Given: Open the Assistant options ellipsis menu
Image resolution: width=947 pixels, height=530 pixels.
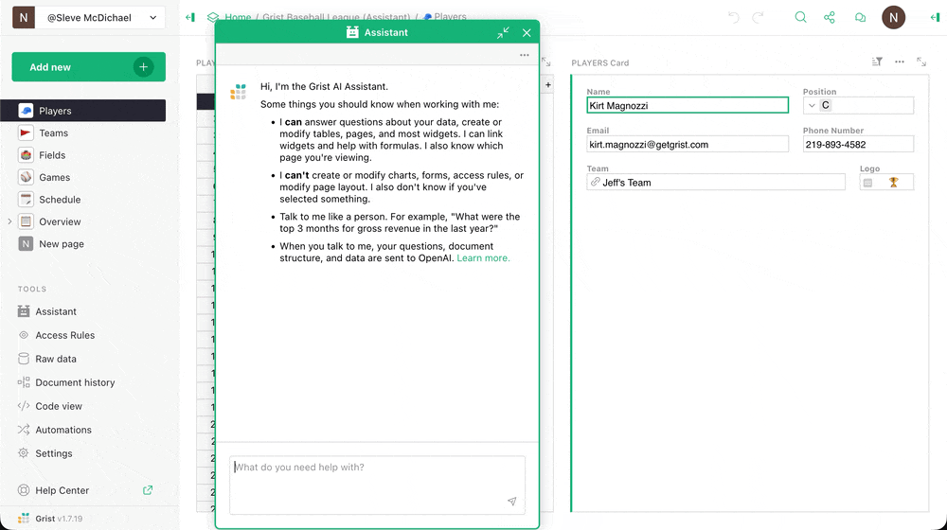Looking at the screenshot, I should (525, 55).
